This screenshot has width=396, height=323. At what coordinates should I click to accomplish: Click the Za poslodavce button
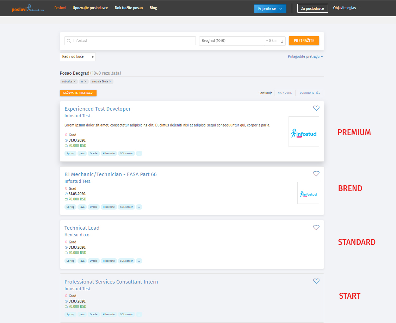pyautogui.click(x=313, y=8)
